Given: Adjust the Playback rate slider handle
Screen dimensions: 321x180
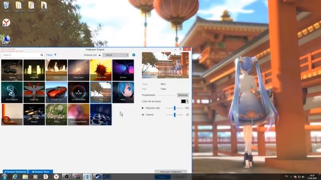Looking at the screenshot, I should pyautogui.click(x=175, y=108).
